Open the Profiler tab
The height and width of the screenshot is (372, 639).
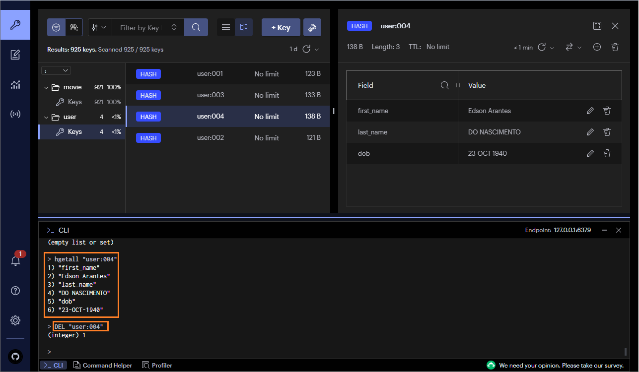point(157,366)
